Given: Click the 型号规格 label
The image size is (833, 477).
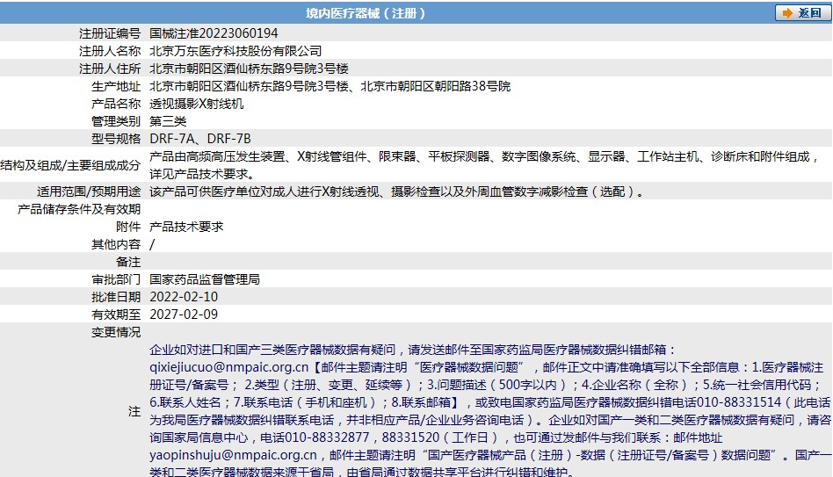Looking at the screenshot, I should point(116,139).
